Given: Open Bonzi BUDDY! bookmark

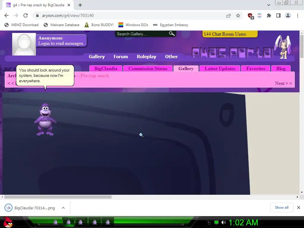Looking at the screenshot, I should (99, 25).
